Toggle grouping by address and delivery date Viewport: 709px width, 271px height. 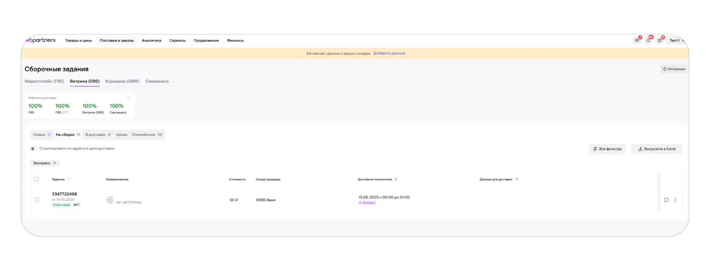(34, 149)
